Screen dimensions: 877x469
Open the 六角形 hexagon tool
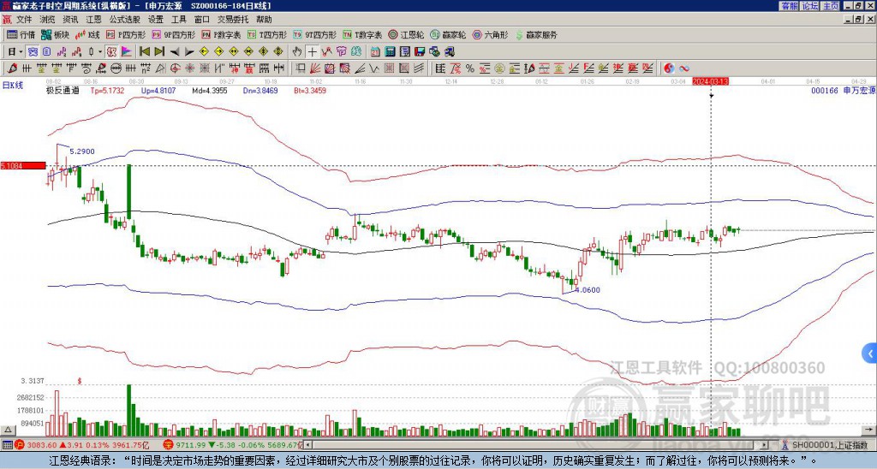pos(490,34)
